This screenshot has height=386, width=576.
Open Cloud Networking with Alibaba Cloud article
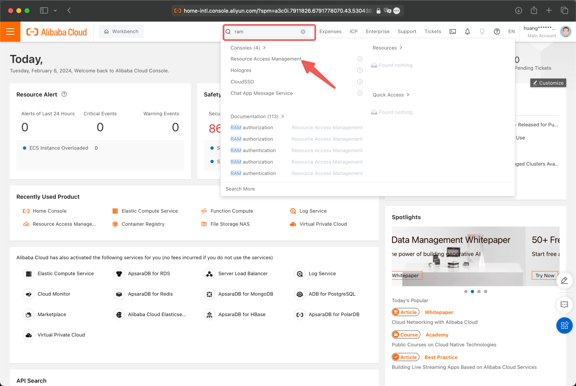click(x=435, y=322)
